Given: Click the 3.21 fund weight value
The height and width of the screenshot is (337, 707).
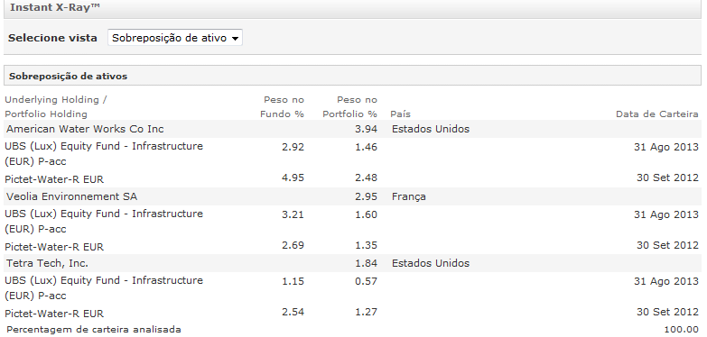Looking at the screenshot, I should pyautogui.click(x=293, y=214).
